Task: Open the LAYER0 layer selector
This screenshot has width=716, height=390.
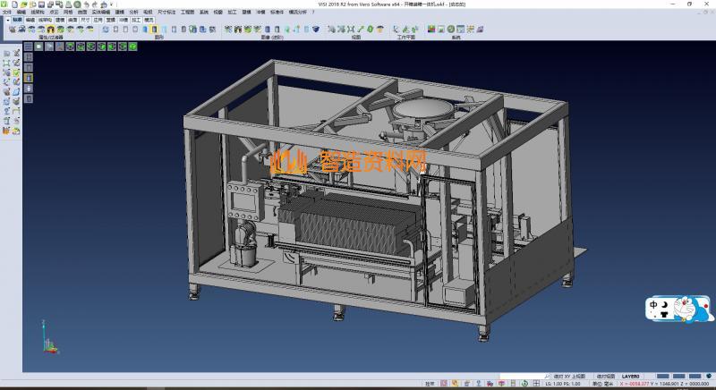Action: [x=631, y=377]
